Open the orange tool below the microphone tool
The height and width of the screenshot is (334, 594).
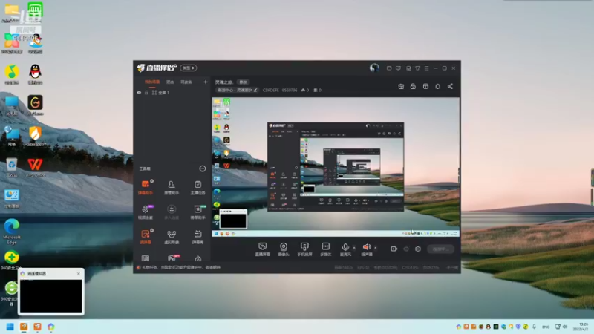pyautogui.click(x=146, y=237)
